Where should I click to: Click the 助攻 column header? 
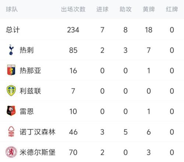coord(125,9)
